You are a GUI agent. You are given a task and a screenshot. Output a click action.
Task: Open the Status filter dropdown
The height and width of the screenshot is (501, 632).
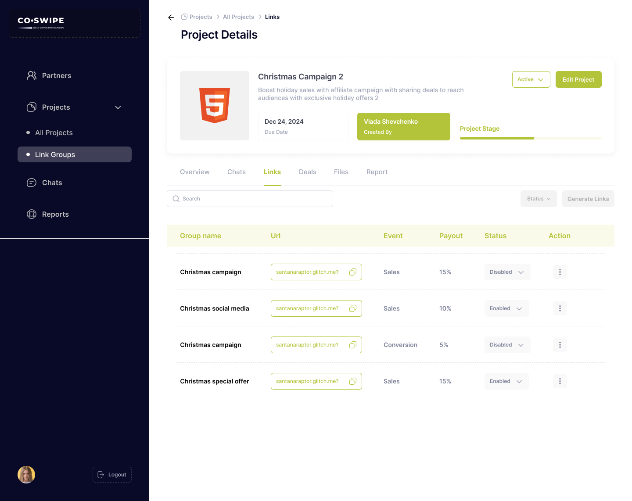539,199
